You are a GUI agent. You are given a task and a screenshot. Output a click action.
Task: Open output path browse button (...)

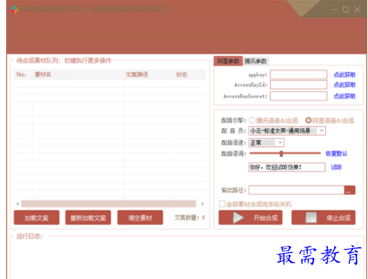click(x=350, y=190)
